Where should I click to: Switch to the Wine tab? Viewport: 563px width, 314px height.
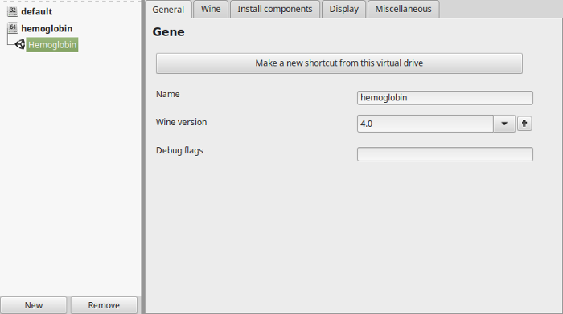211,9
